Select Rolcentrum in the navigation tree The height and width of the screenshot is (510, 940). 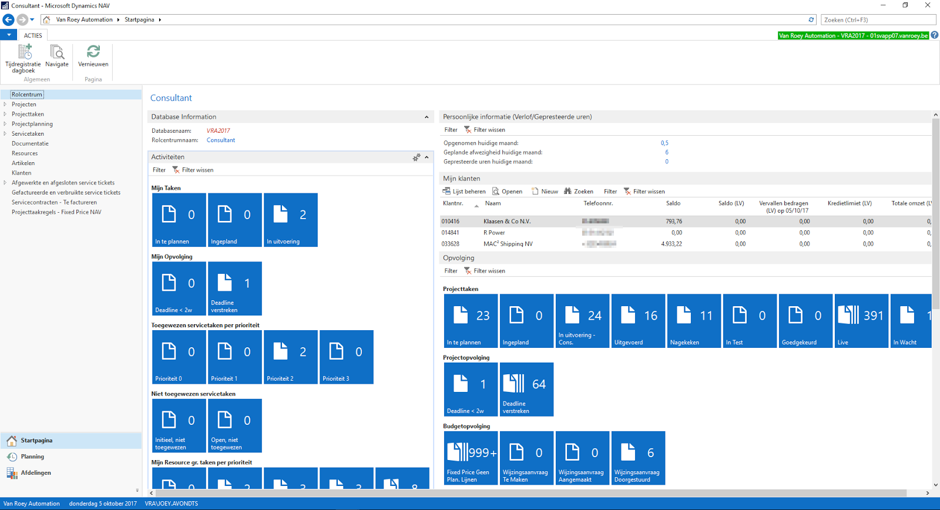pyautogui.click(x=27, y=95)
